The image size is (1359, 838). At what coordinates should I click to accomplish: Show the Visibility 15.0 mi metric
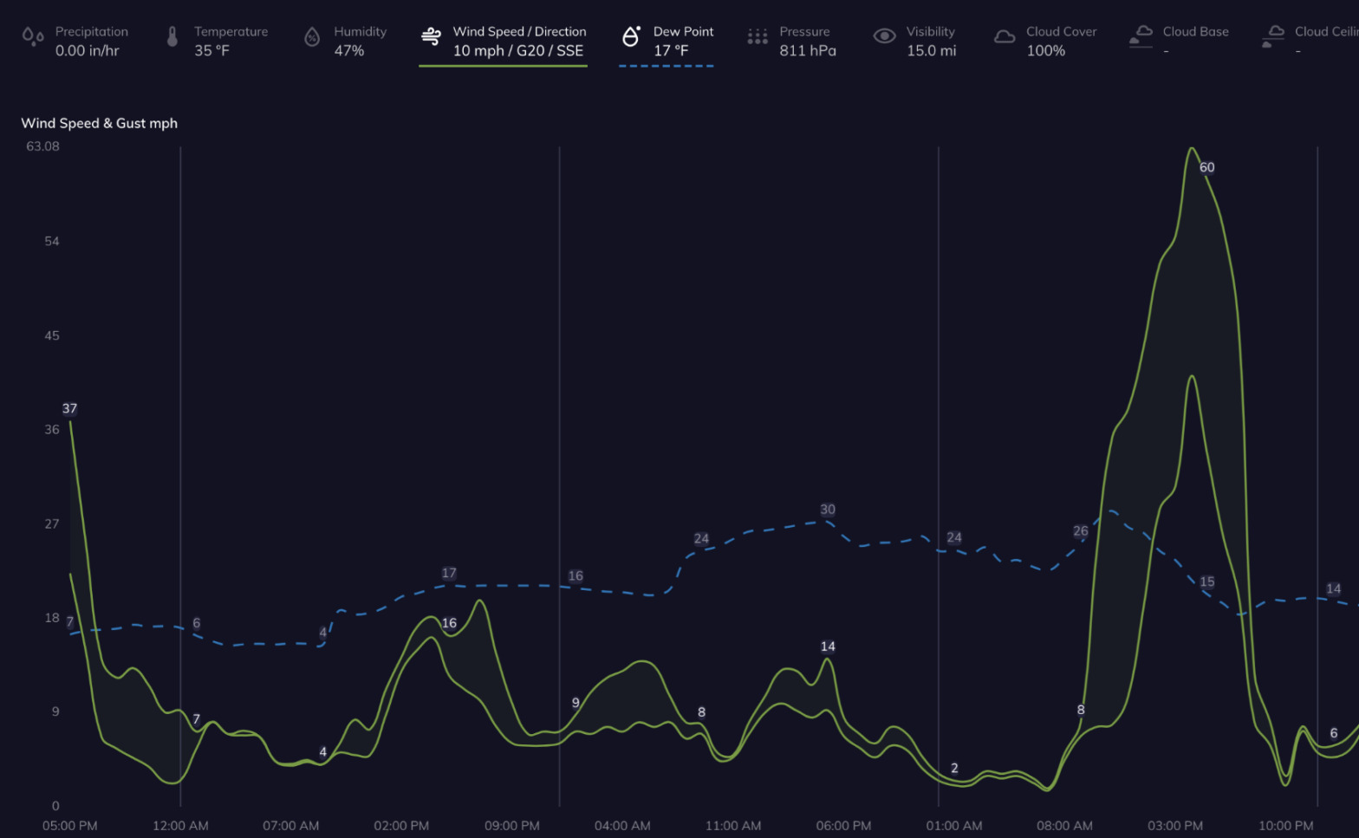931,41
